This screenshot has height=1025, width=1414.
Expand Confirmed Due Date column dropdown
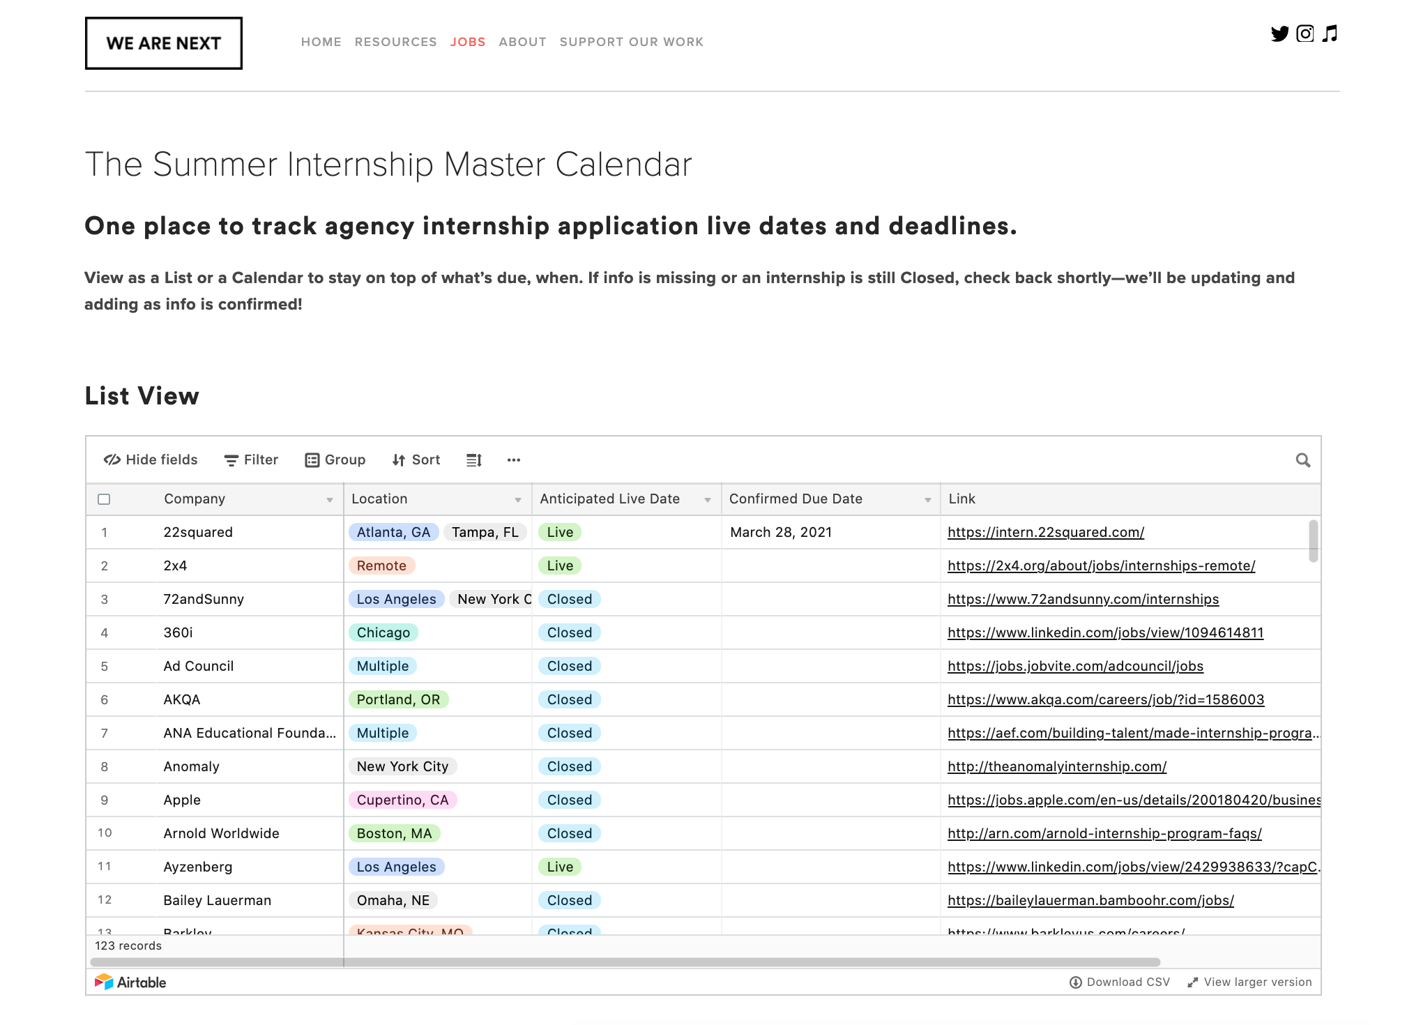[x=928, y=500]
